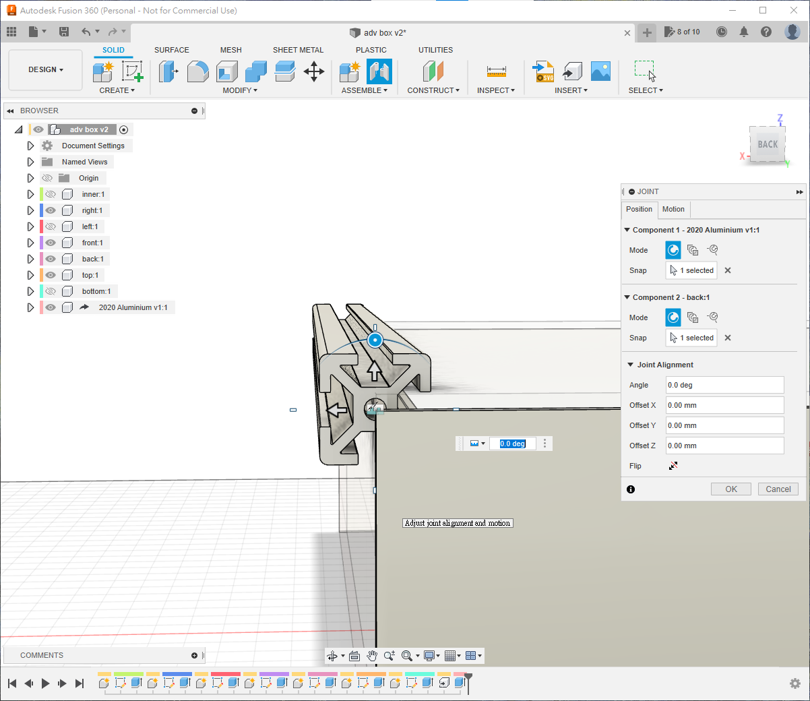Toggle visibility of bottom:1 component
The height and width of the screenshot is (701, 810).
coord(51,291)
